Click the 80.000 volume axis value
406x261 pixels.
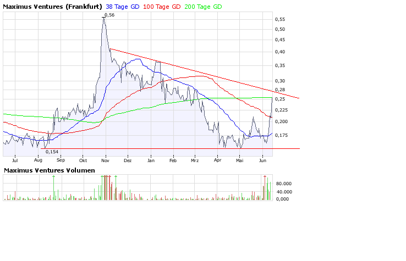[x=284, y=184]
